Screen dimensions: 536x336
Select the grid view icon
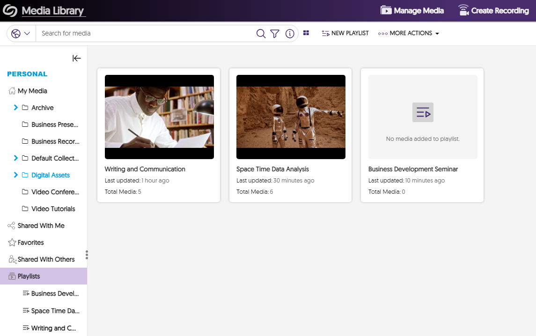[x=306, y=33]
